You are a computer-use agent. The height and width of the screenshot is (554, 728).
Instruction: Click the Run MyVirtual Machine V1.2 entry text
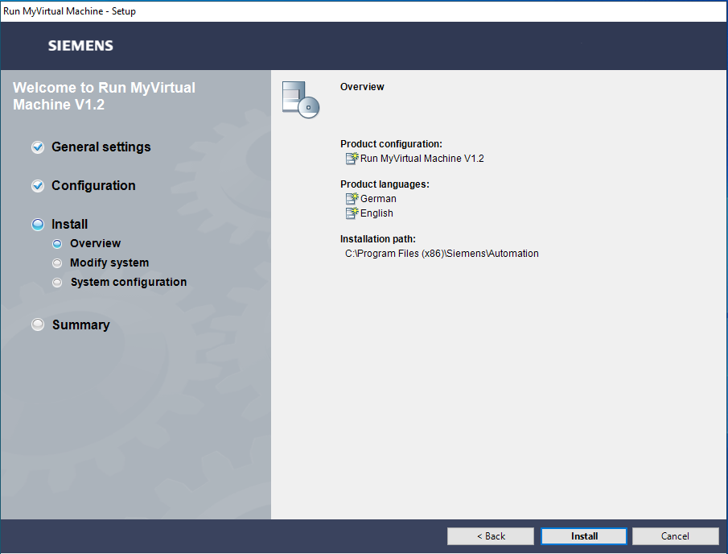point(422,159)
